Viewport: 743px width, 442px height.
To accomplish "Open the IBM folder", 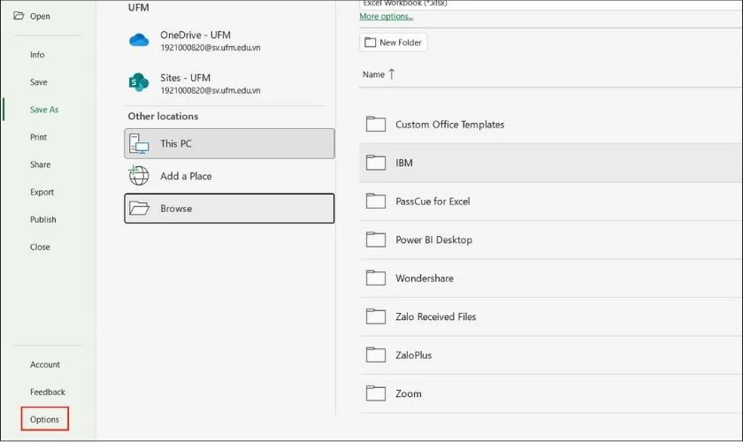I will [x=550, y=163].
